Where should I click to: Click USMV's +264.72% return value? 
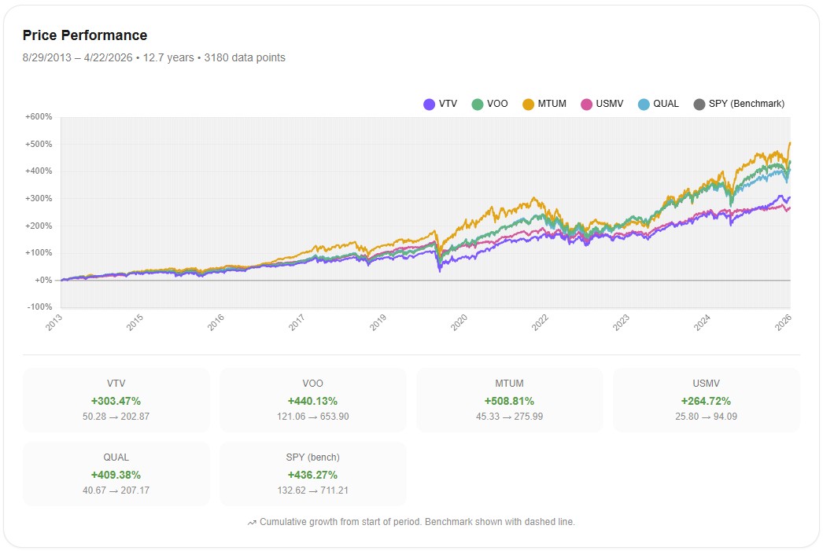706,401
